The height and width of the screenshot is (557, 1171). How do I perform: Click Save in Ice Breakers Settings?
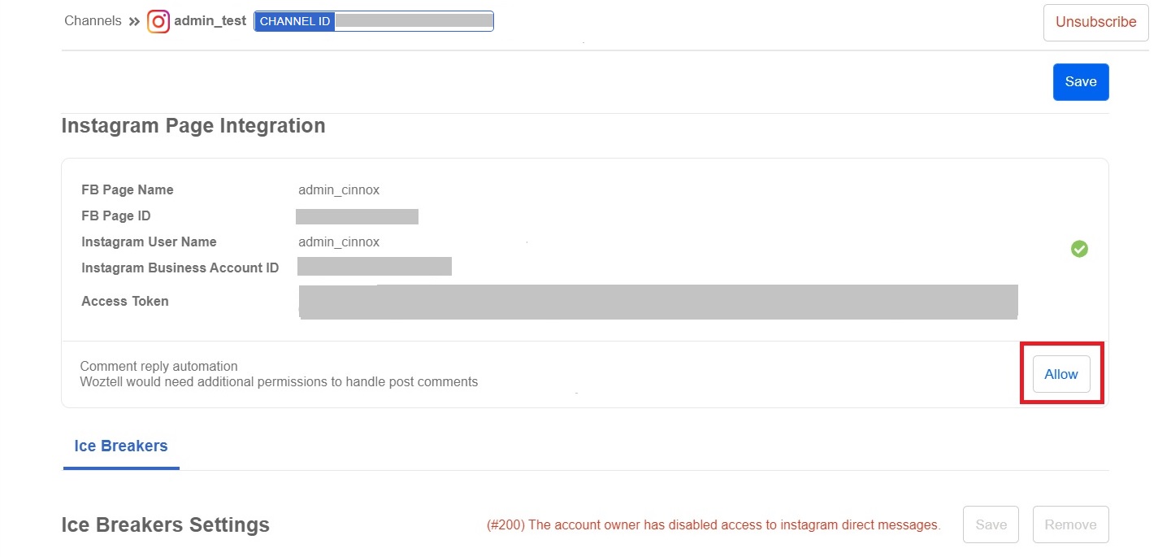pos(991,525)
